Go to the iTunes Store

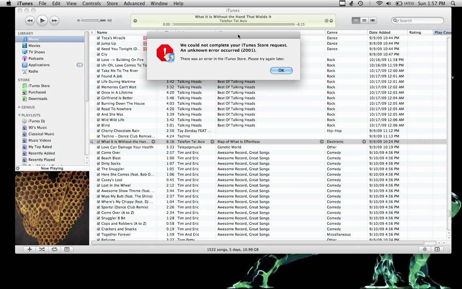[x=39, y=86]
